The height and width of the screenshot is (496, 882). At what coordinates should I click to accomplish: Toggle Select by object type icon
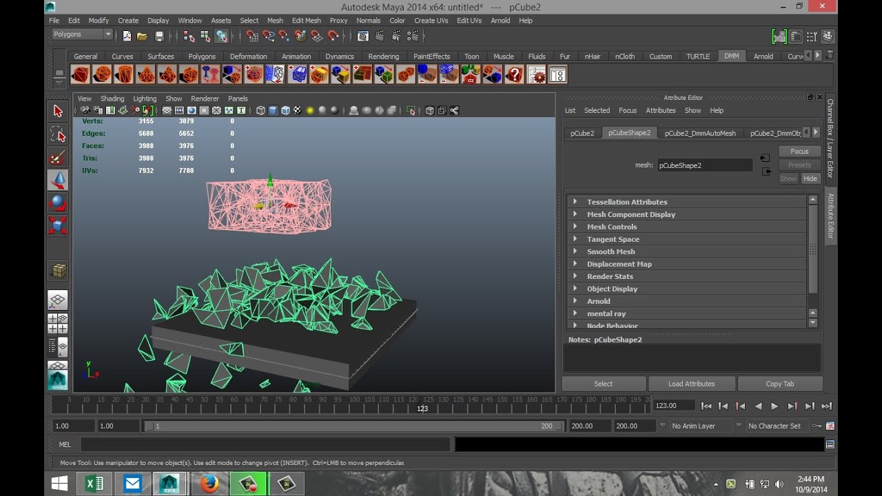click(205, 36)
